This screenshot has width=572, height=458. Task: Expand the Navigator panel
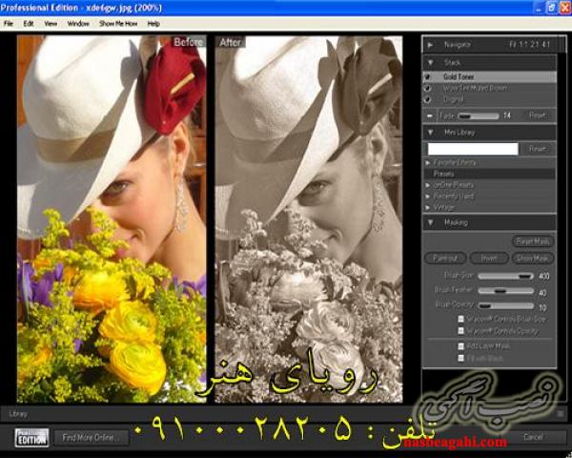coord(431,44)
